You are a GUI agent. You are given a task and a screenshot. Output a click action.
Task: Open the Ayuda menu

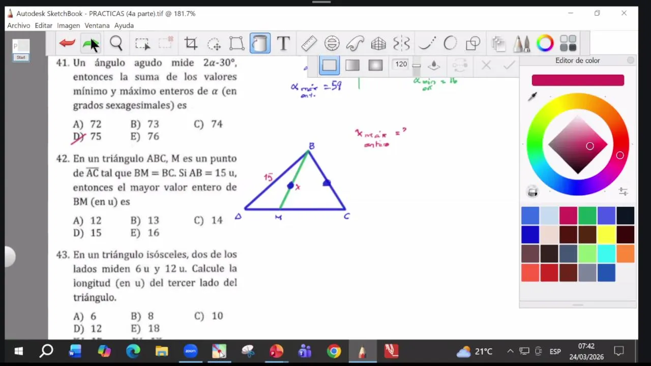tap(124, 25)
